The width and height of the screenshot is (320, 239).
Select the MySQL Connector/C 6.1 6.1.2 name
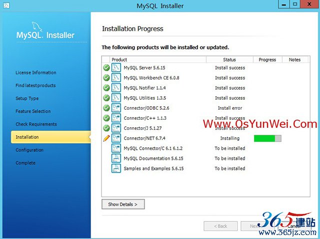click(x=153, y=148)
